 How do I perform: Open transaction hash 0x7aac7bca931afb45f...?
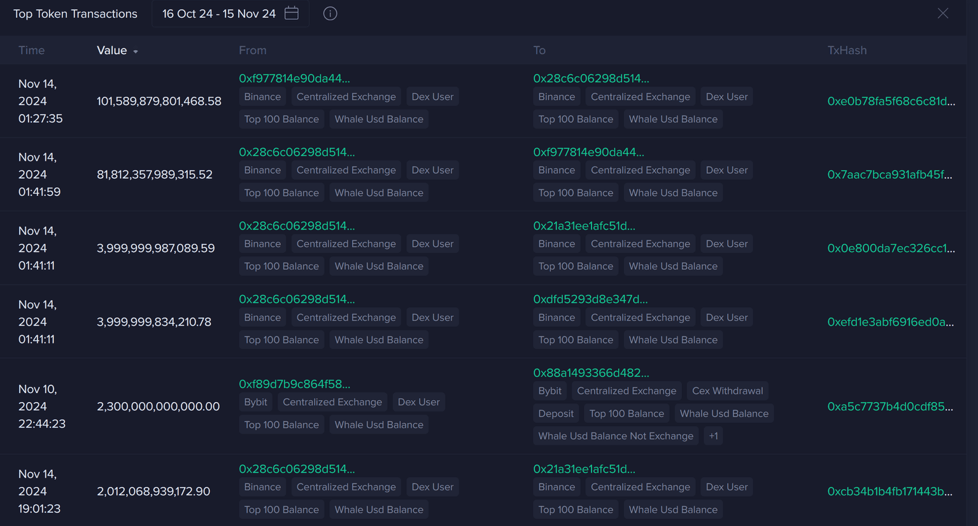[x=889, y=174]
